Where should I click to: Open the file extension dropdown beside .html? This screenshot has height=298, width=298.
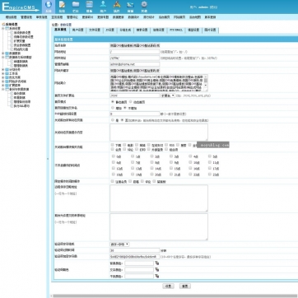168,95
